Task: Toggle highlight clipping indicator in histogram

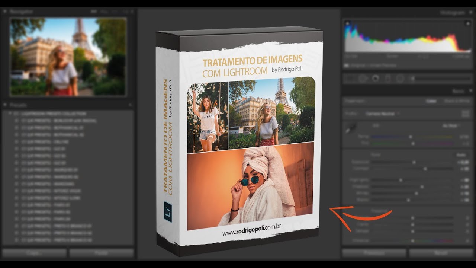Action: pos(467,23)
